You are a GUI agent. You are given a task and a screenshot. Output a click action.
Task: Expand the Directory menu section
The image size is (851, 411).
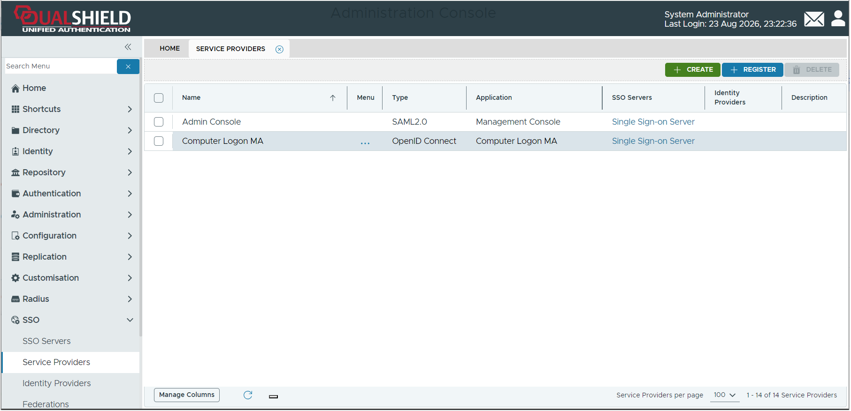click(x=71, y=130)
